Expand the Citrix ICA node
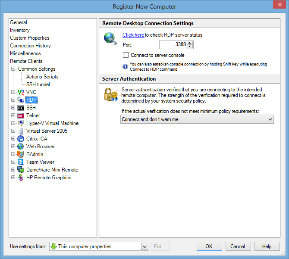This screenshot has height=259, width=289. tap(13, 139)
